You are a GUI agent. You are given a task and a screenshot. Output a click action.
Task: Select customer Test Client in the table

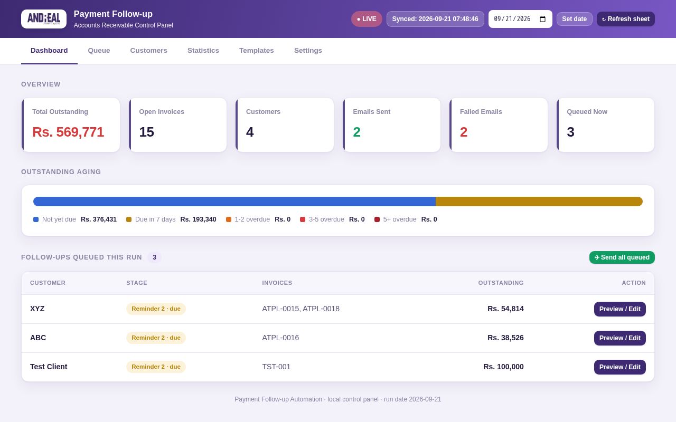click(x=49, y=367)
